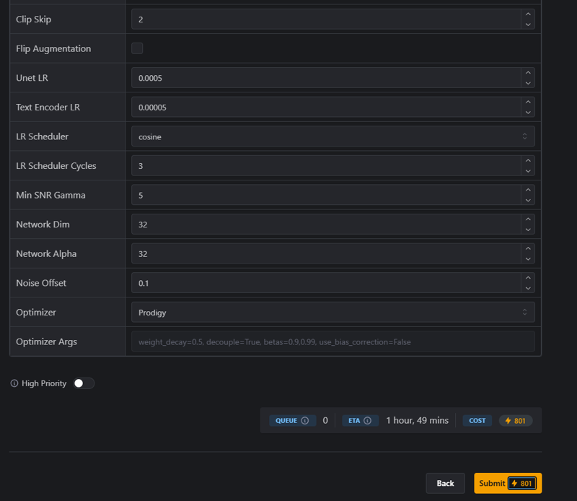Enable the Flip Augmentation checkbox
Viewport: 577px width, 501px height.
pos(137,48)
